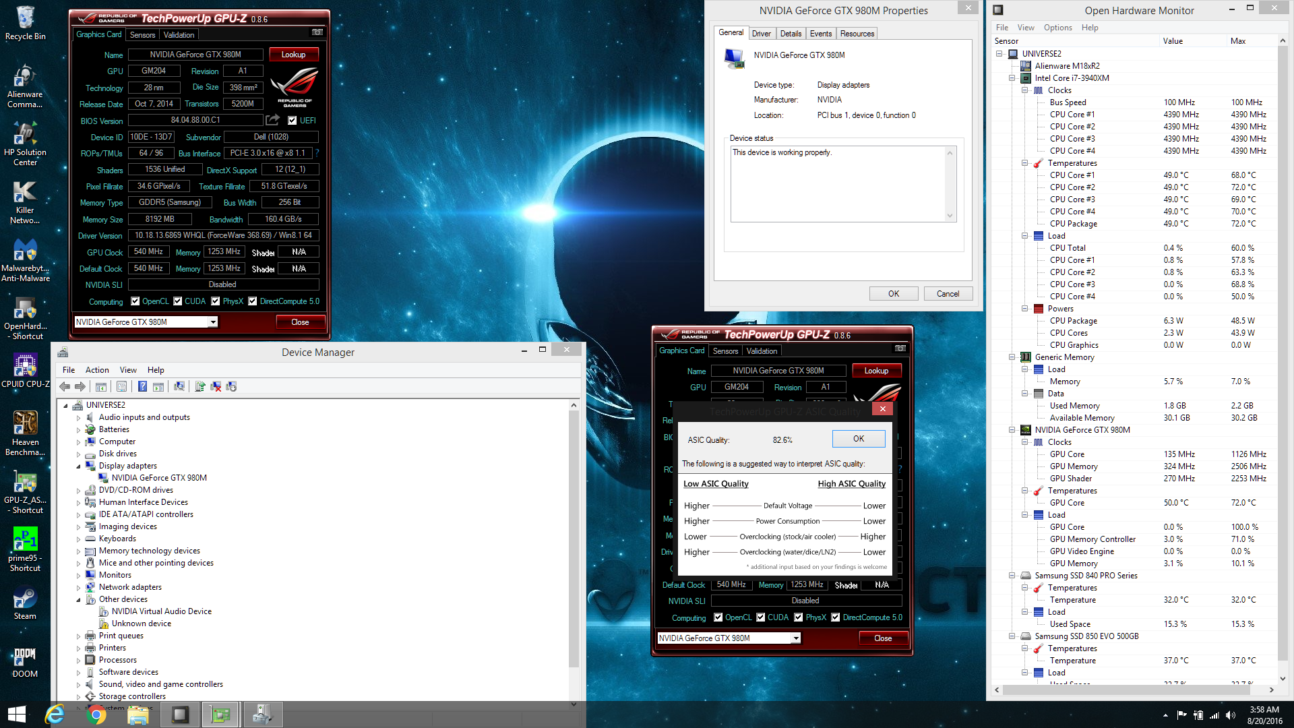Click the Lookup button in lower GPU-Z window

(876, 371)
